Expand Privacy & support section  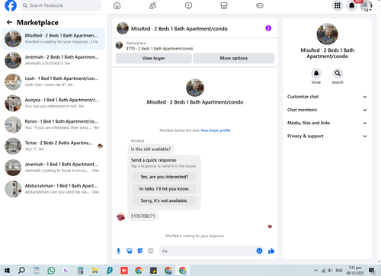click(x=327, y=136)
